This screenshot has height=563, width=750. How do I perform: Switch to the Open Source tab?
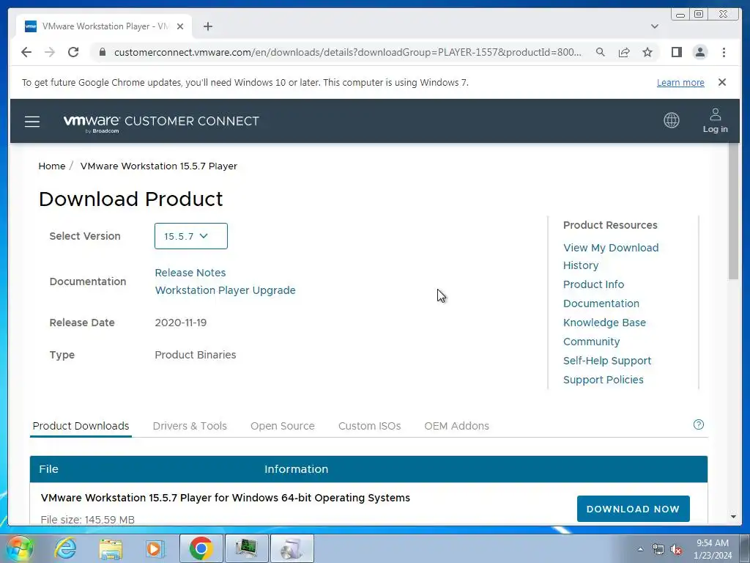tap(282, 426)
